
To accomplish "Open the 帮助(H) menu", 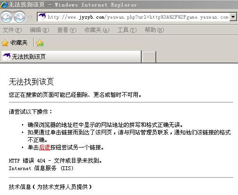I will point(154,30).
